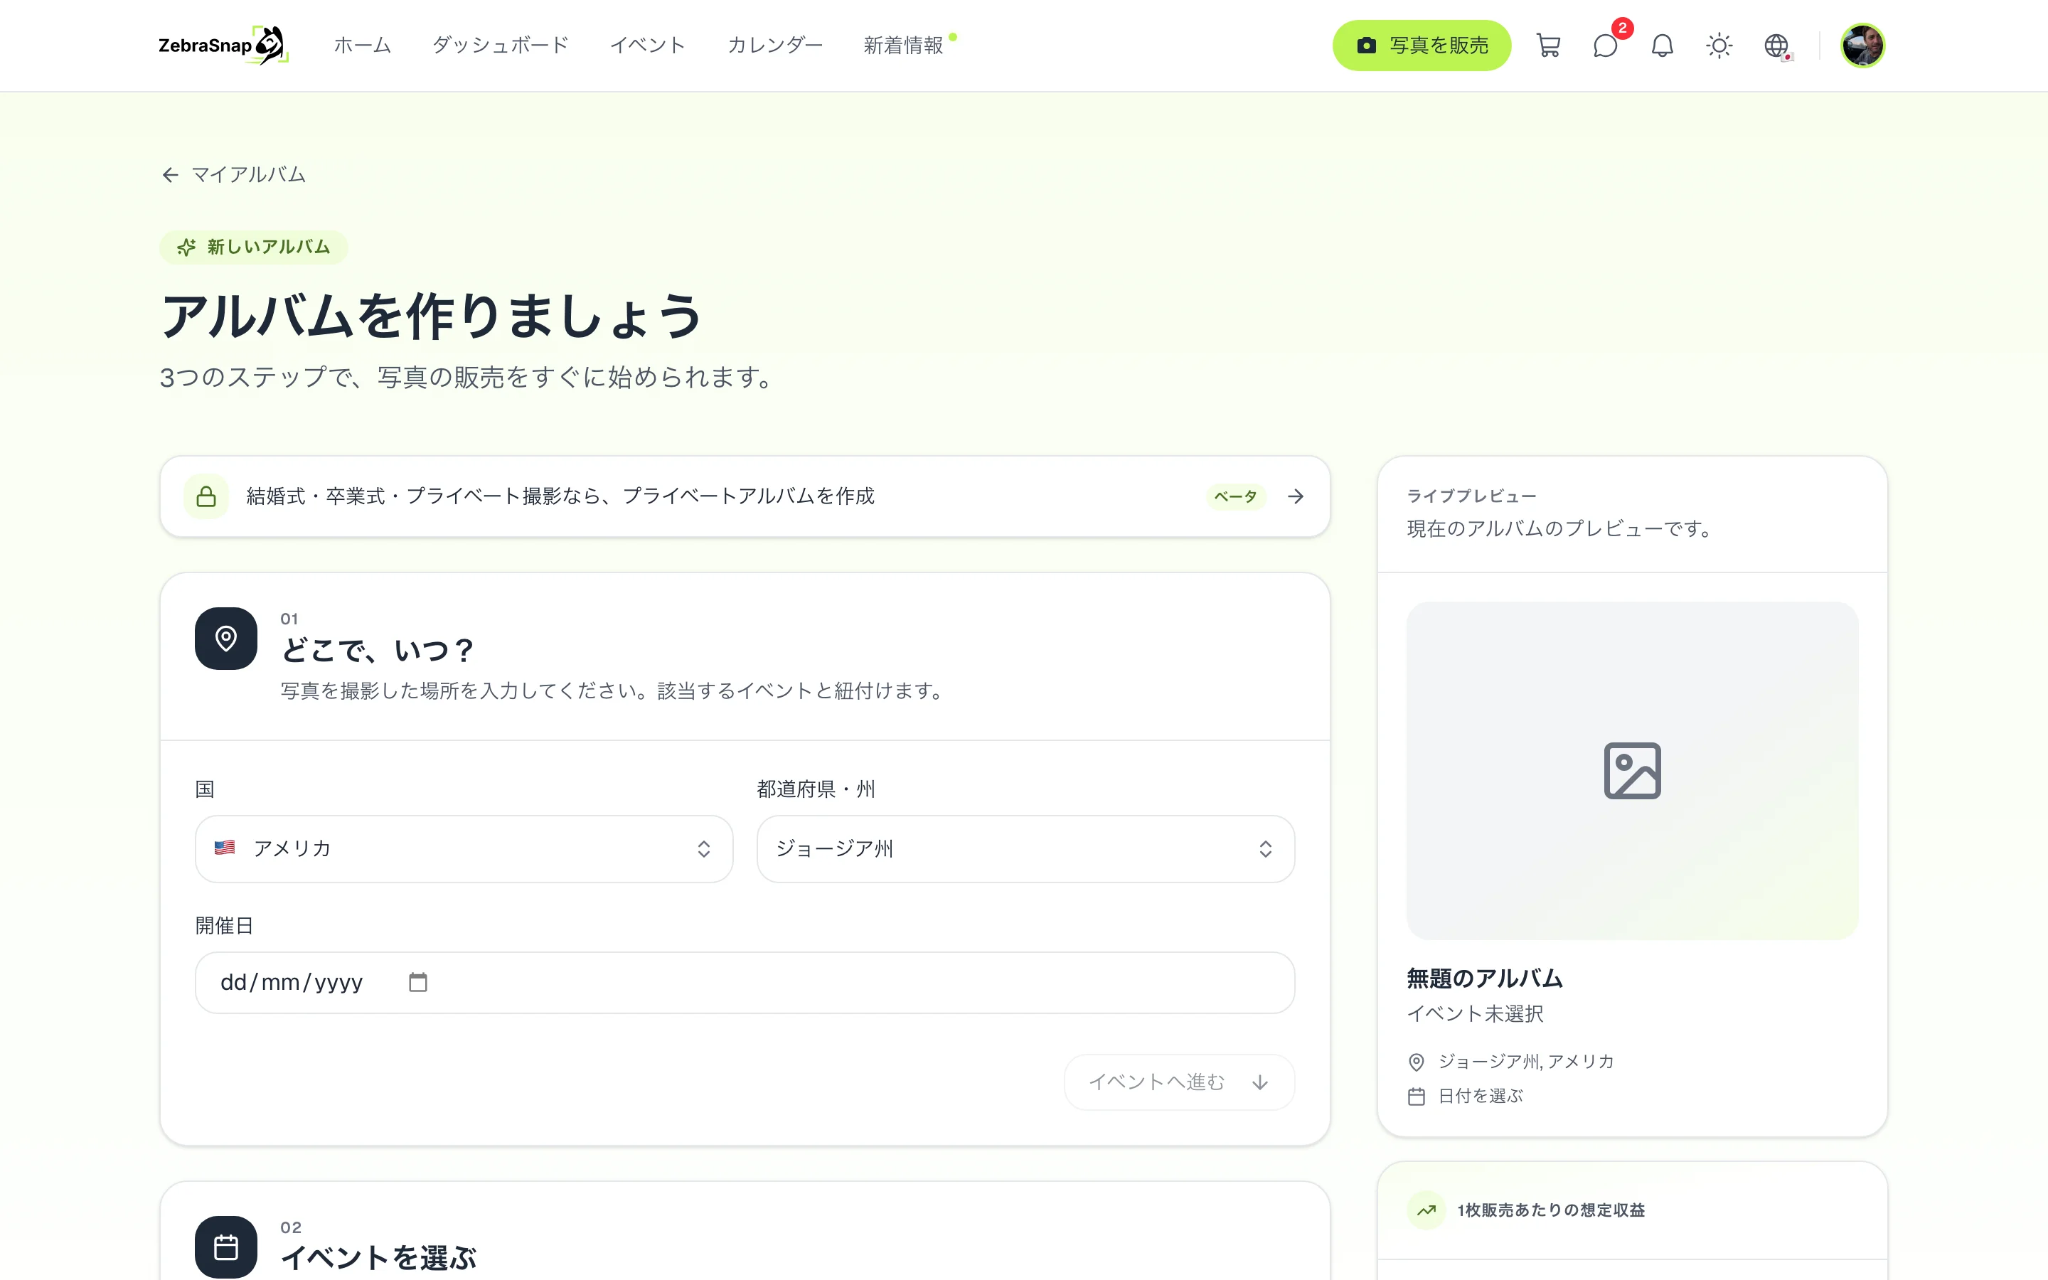Click the イベントを選ぶ heading
The image size is (2048, 1280).
378,1258
